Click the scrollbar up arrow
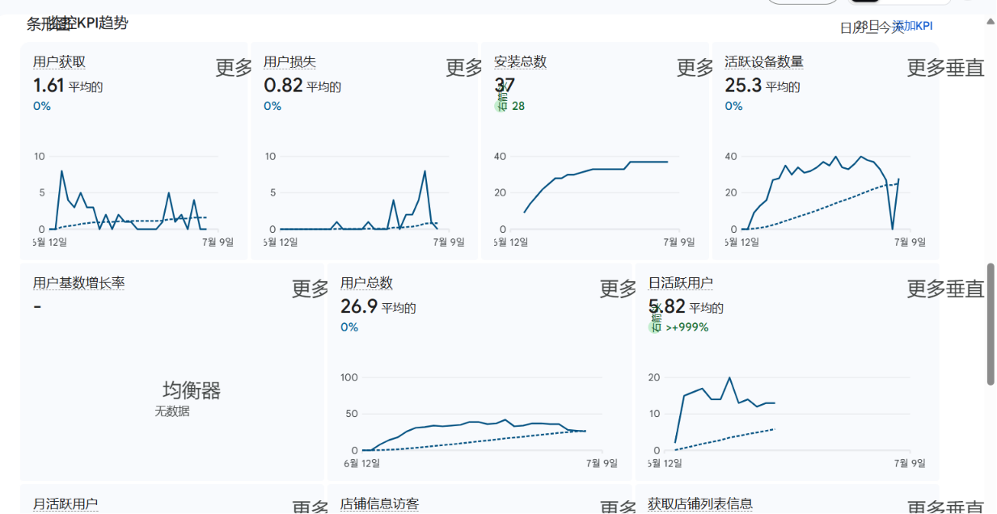Viewport: 997px width, 514px height. click(991, 22)
